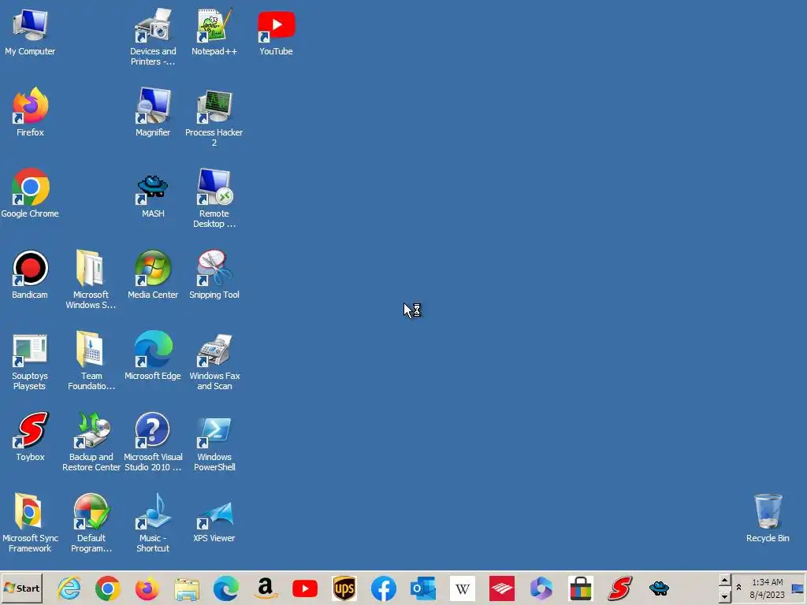This screenshot has height=605, width=807.
Task: Launch Process Hacker 2
Action: 214,117
